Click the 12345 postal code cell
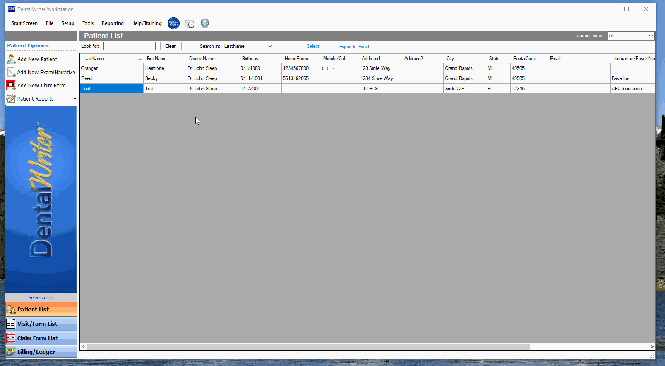The image size is (665, 366). pos(528,89)
